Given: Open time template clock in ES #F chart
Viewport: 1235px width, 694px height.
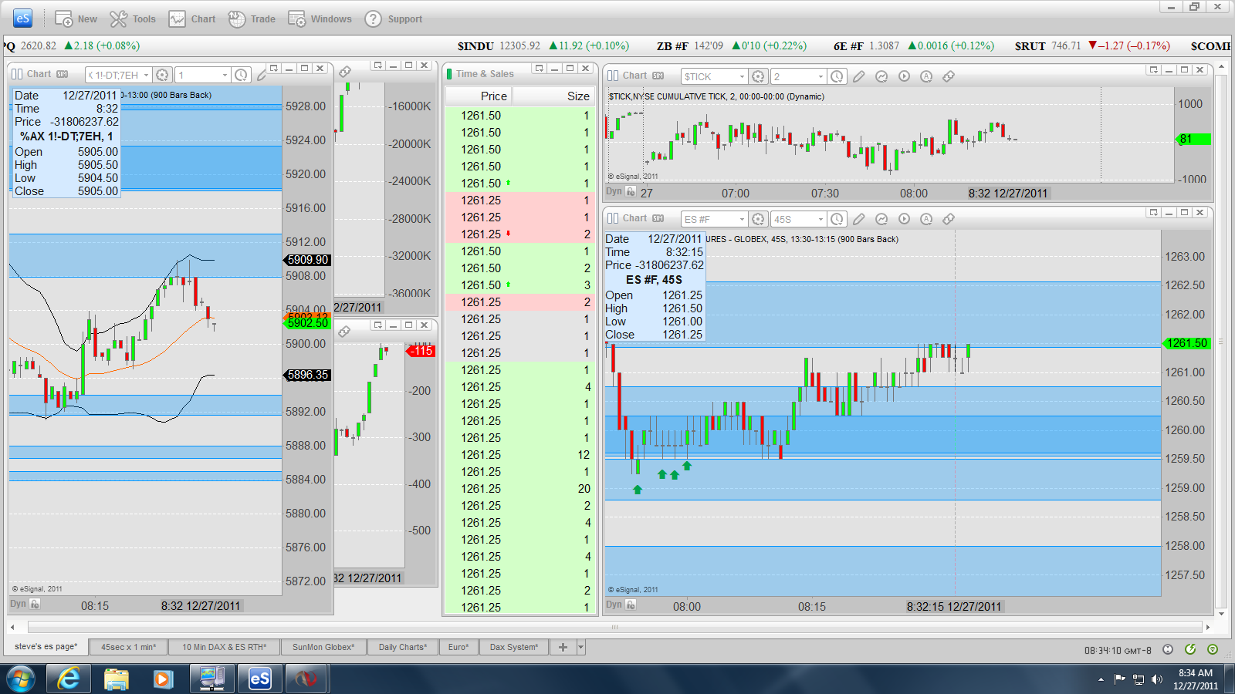Looking at the screenshot, I should point(837,219).
